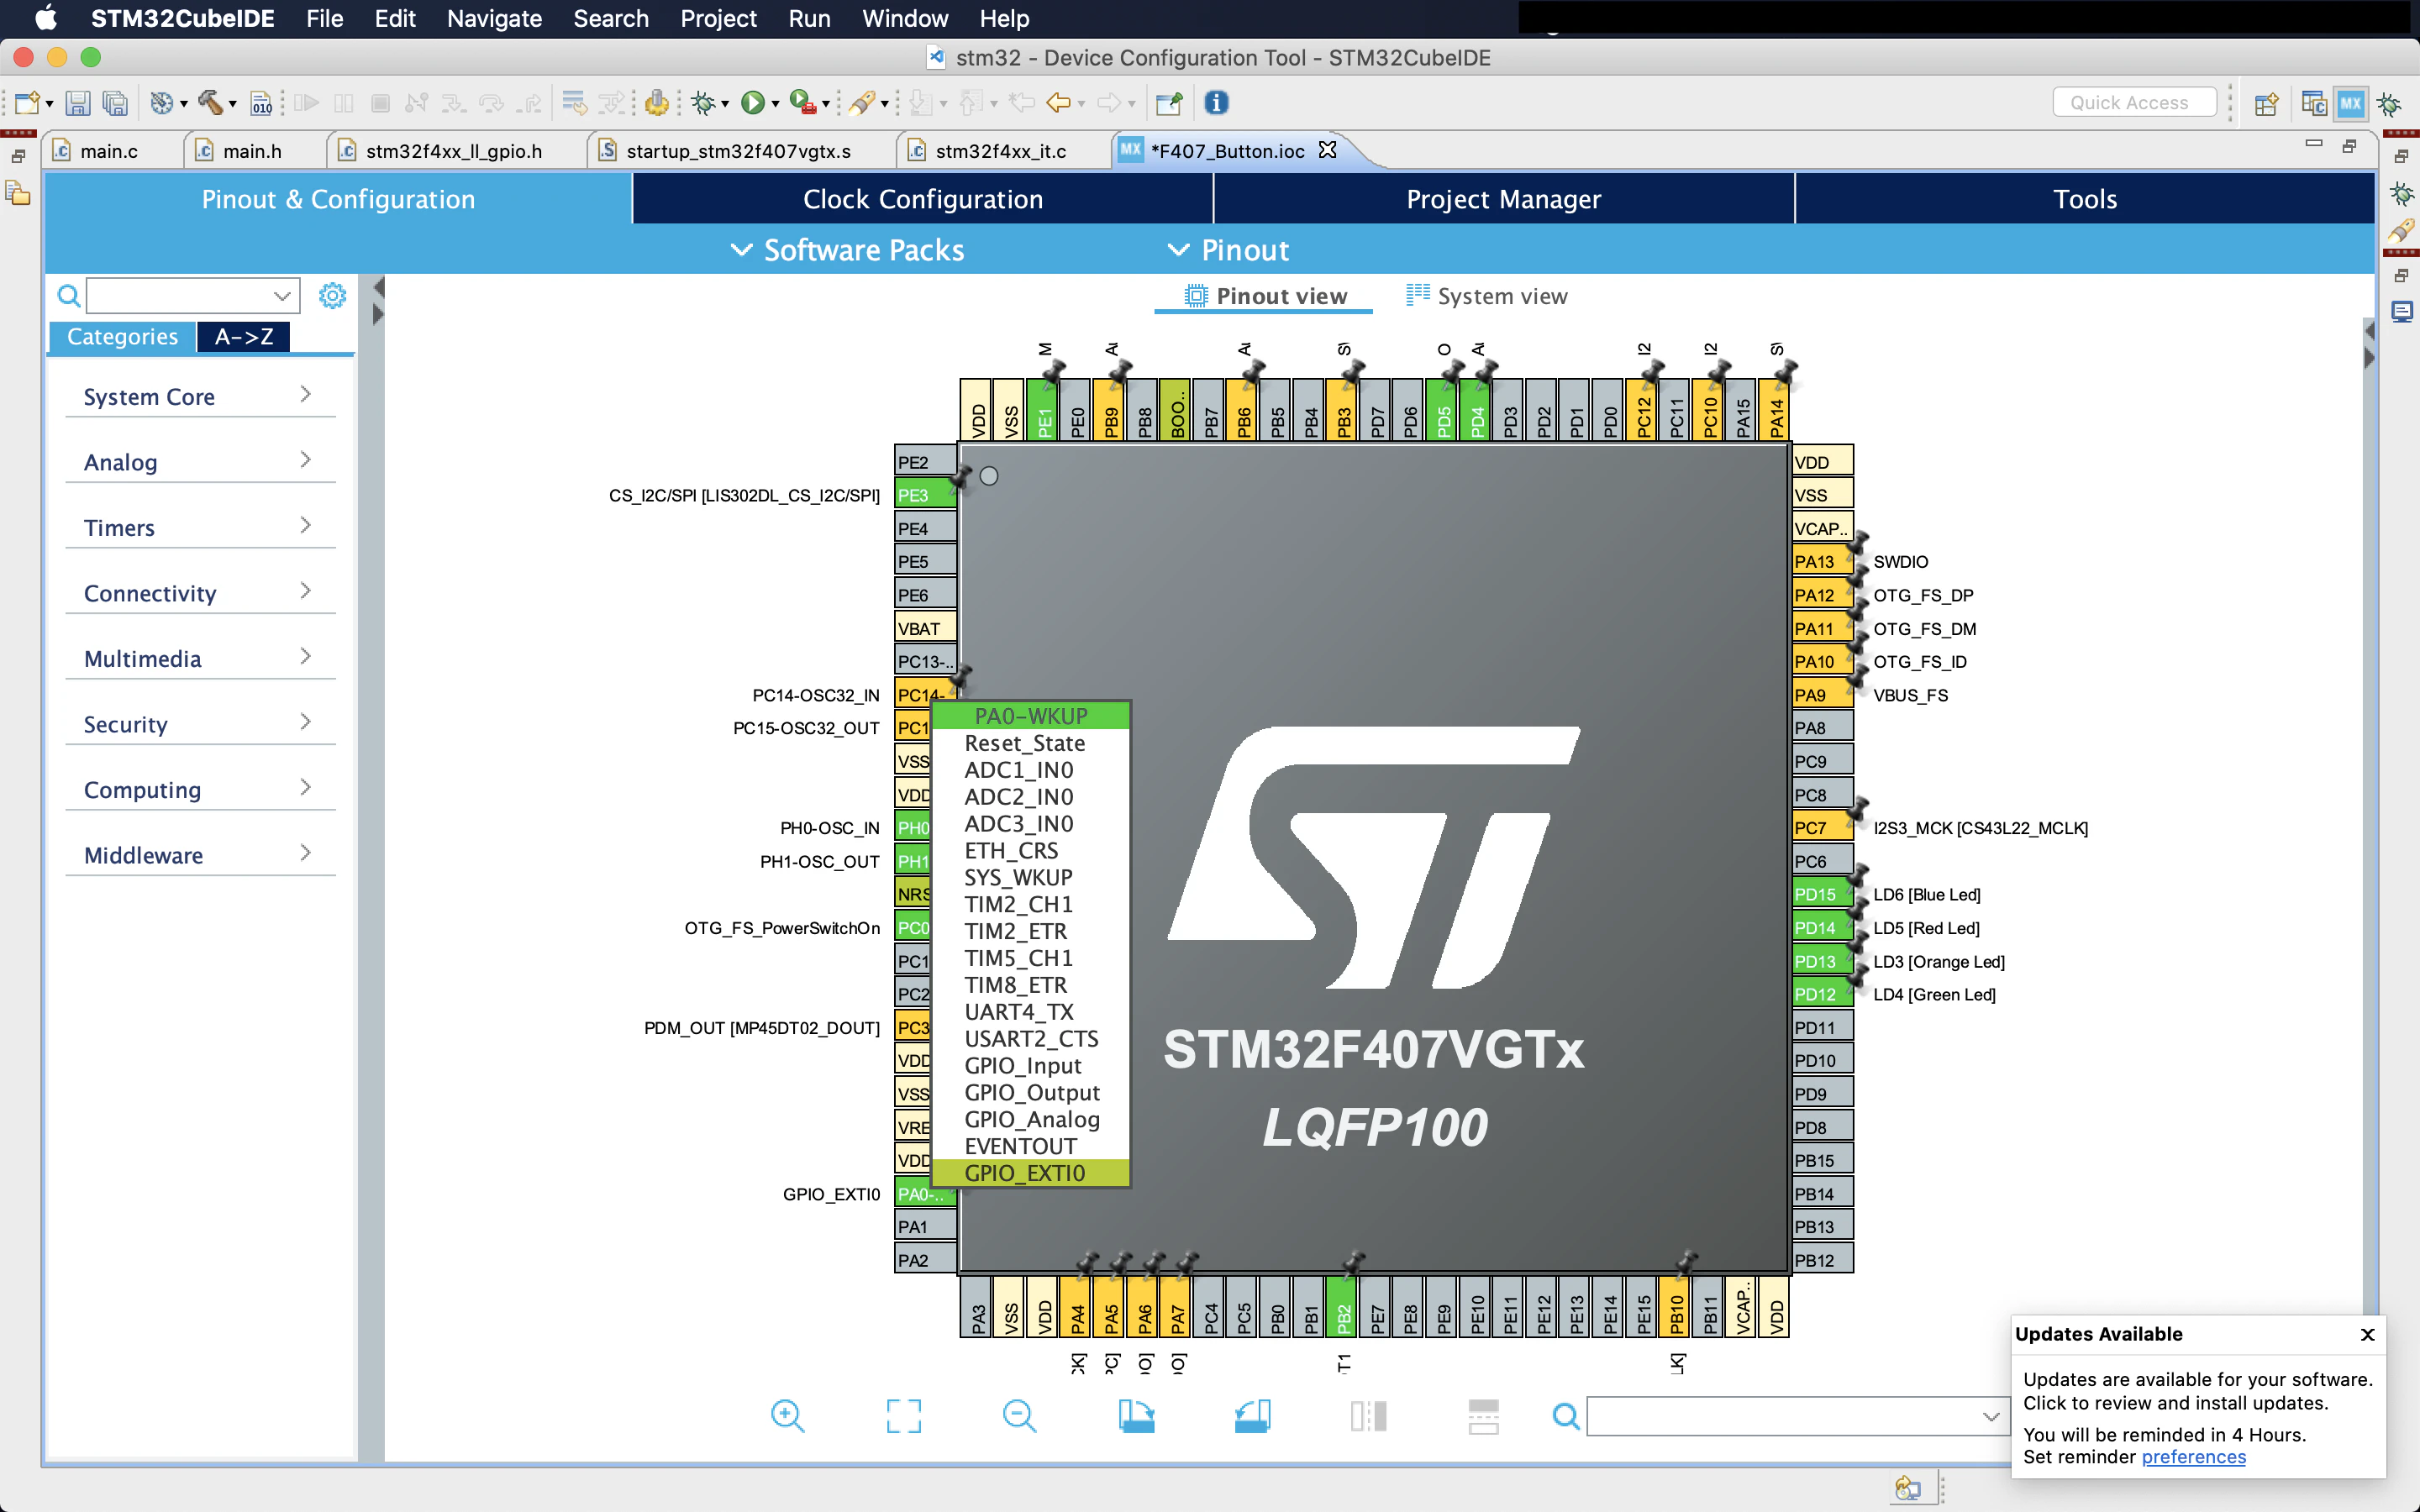Open the pinout settings gear
The height and width of the screenshot is (1512, 2420).
[332, 295]
